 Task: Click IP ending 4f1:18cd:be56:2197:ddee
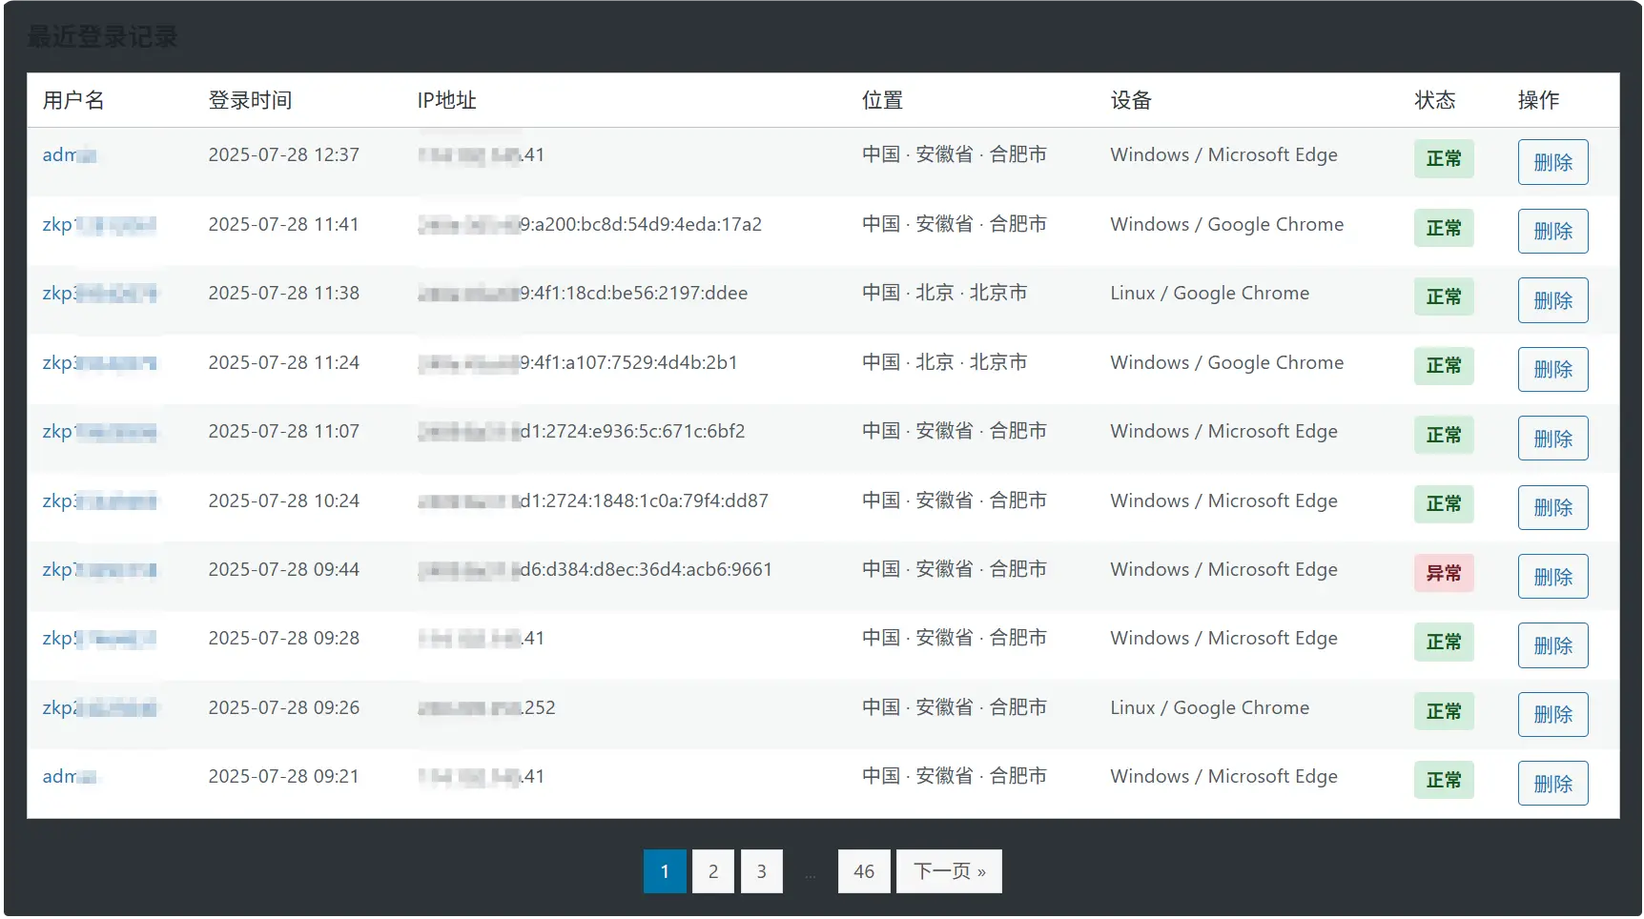point(583,293)
